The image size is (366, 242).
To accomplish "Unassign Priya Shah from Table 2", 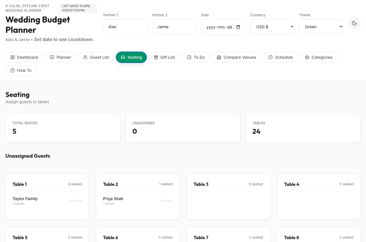I will click(x=166, y=201).
